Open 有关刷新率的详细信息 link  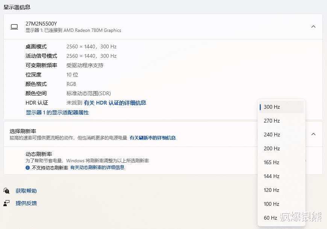[153, 138]
